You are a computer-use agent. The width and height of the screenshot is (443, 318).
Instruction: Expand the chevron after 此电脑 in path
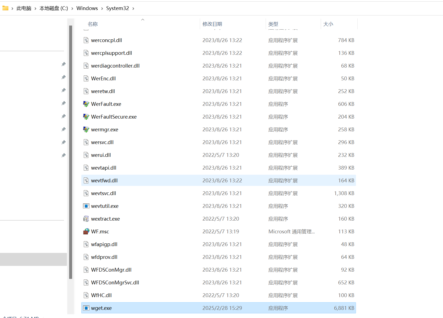pos(35,8)
